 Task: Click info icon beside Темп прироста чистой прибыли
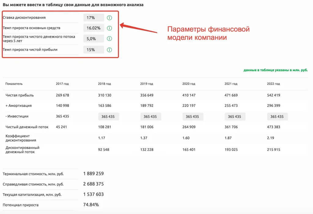[x=109, y=50]
